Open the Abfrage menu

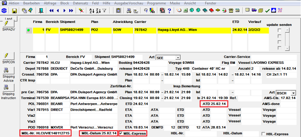coord(50,3)
